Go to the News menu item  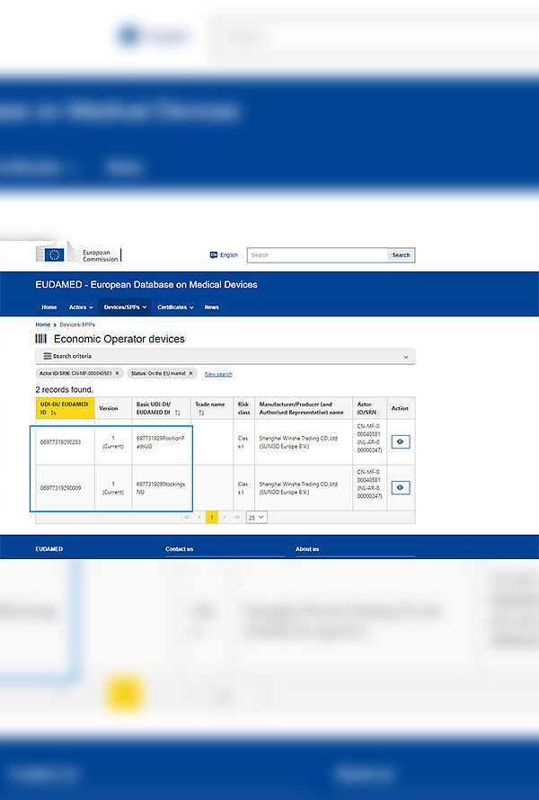point(211,307)
